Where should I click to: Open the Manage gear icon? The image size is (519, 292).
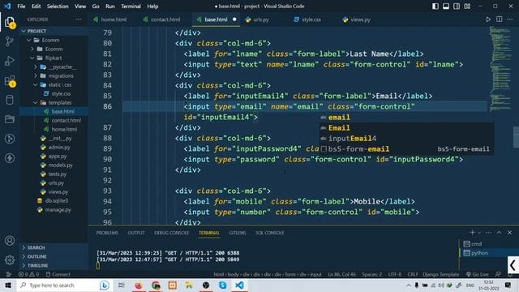pyautogui.click(x=10, y=260)
